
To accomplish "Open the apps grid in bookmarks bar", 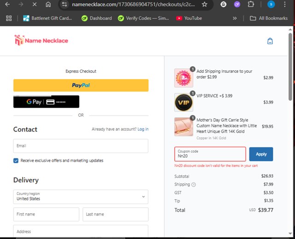I will 9,18.
